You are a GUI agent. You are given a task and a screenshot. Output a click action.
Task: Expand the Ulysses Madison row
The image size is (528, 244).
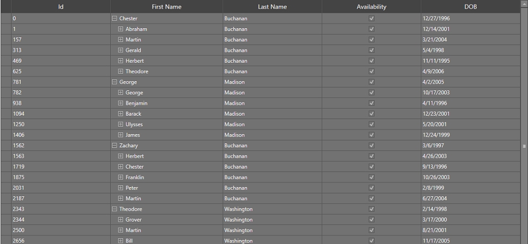121,124
